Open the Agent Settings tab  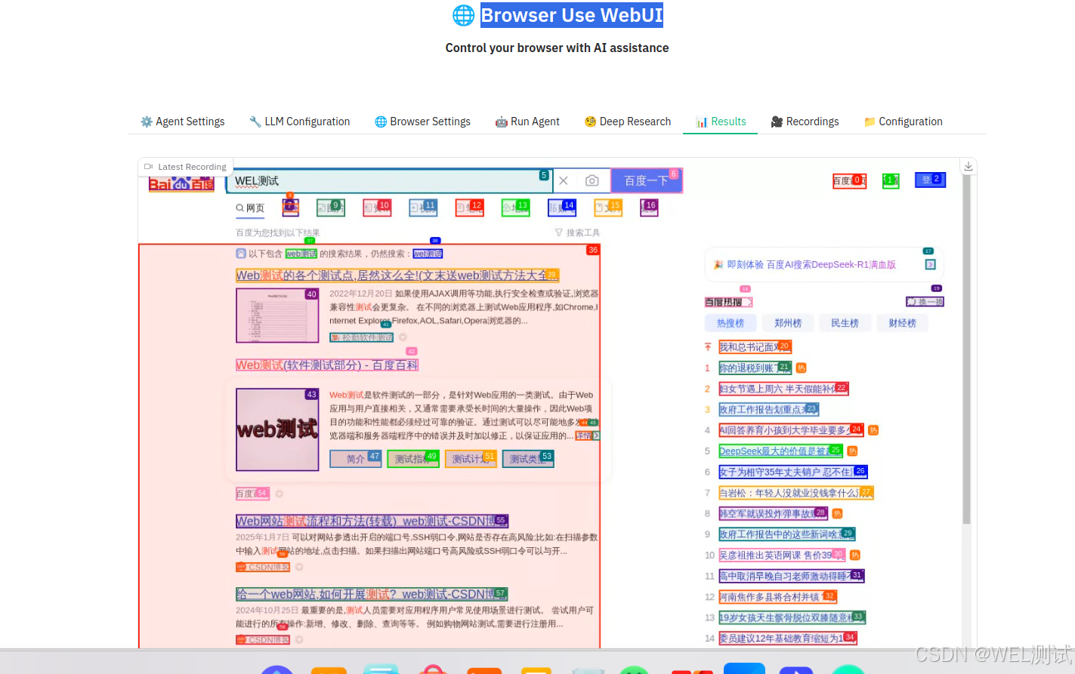(x=183, y=122)
